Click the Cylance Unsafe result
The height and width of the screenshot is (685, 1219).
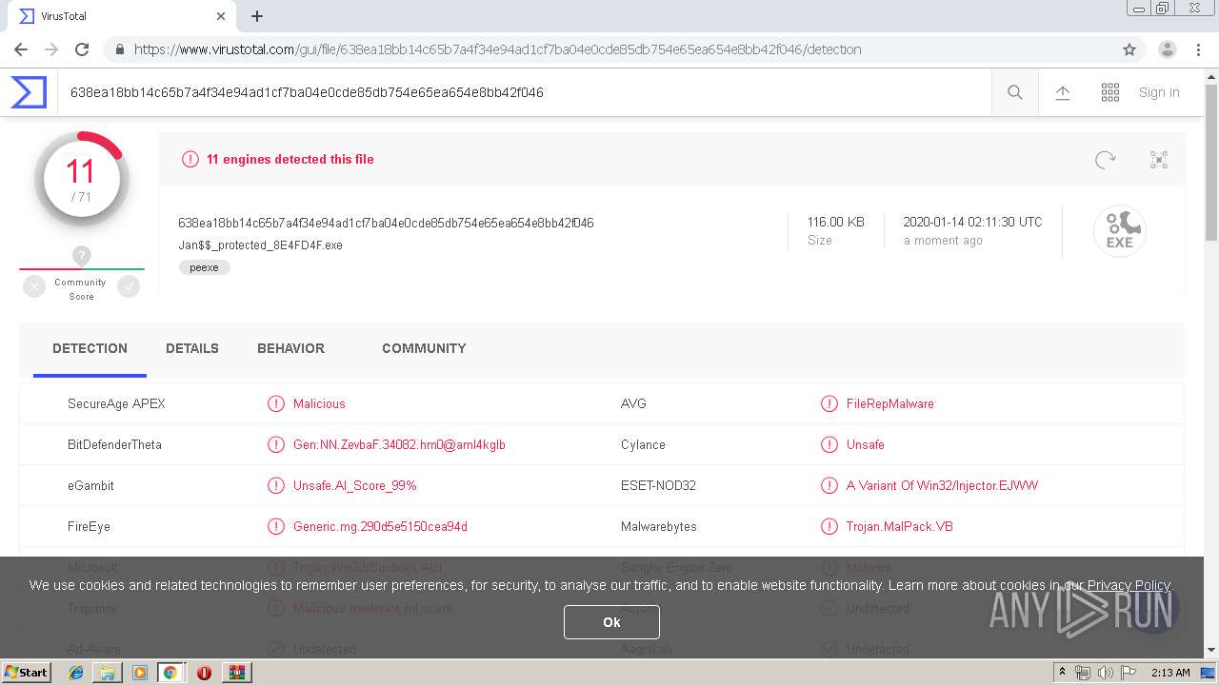coord(866,444)
